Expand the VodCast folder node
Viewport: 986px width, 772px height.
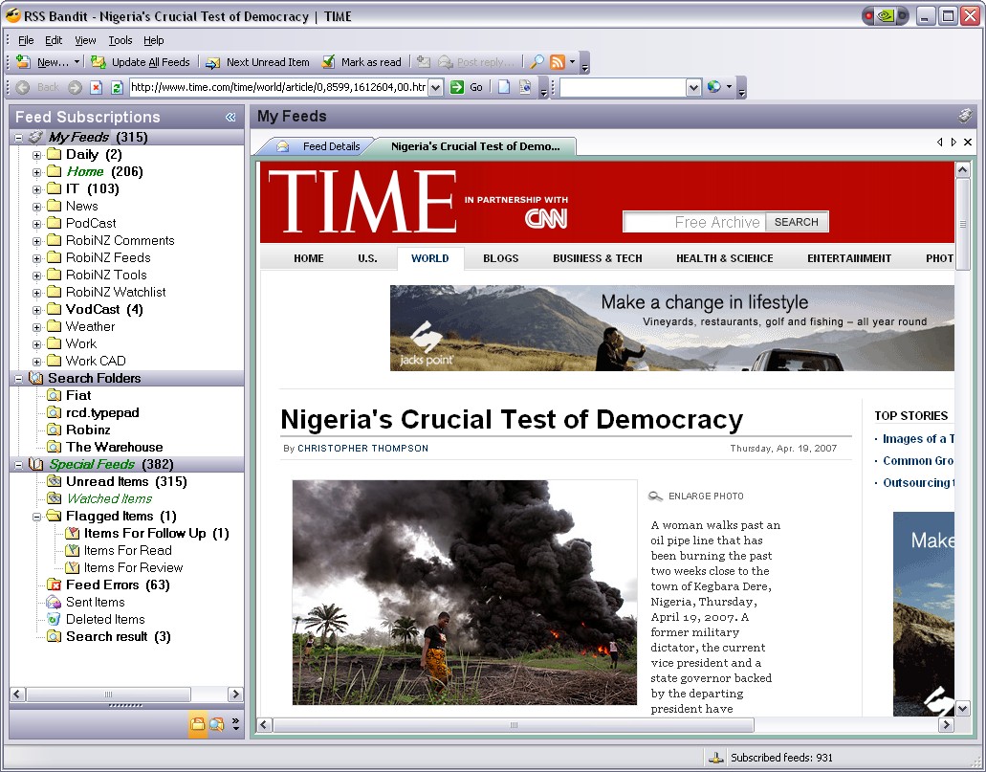coord(37,310)
